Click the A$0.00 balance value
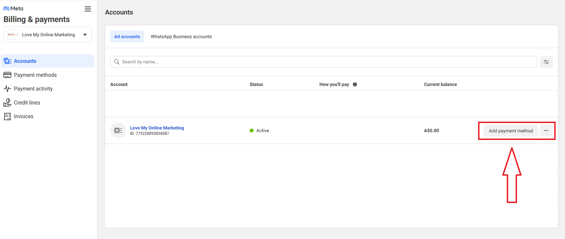565x239 pixels. click(431, 131)
